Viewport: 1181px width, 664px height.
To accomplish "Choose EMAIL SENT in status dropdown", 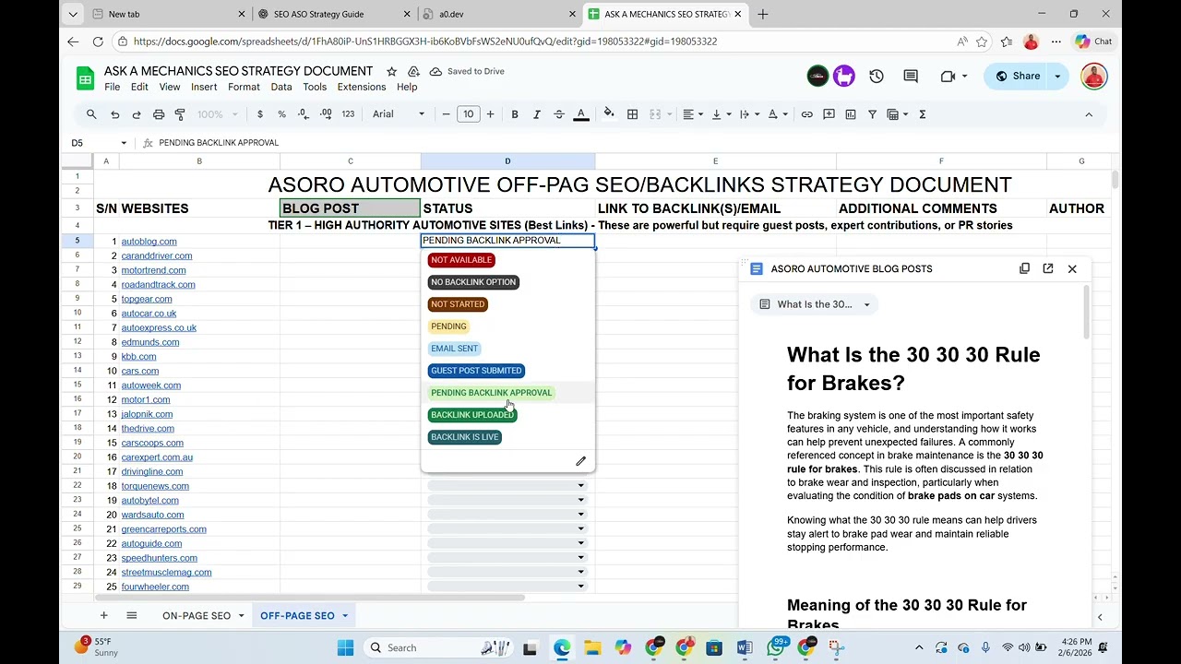I will point(455,349).
